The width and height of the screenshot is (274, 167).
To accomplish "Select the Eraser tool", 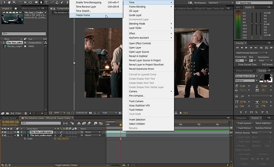I will click(x=62, y=2).
